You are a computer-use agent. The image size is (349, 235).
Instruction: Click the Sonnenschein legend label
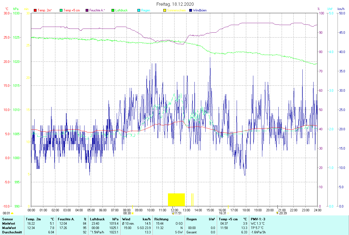(x=176, y=10)
